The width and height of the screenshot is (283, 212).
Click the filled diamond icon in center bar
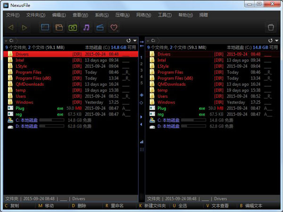[141, 95]
